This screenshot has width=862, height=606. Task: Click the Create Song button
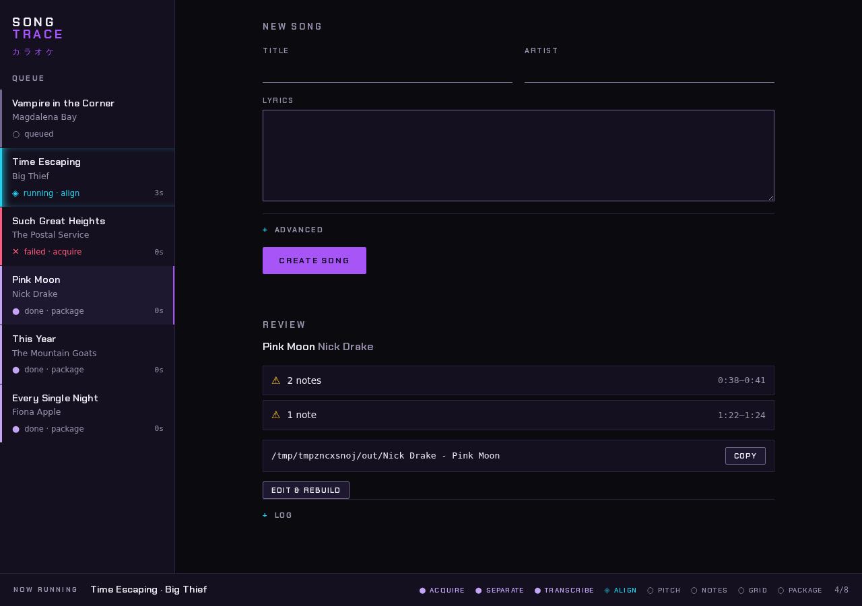[x=314, y=261]
